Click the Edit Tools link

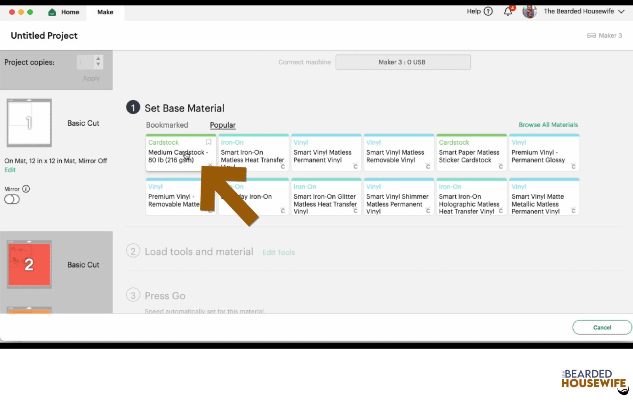(279, 253)
